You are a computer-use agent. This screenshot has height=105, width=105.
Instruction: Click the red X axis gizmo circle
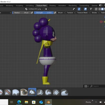101,22
